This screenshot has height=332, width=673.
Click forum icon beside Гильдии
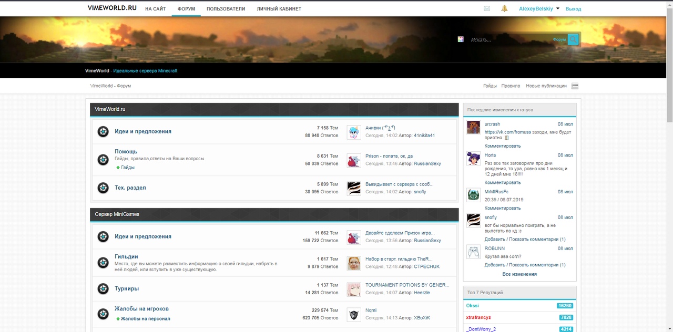pyautogui.click(x=103, y=262)
